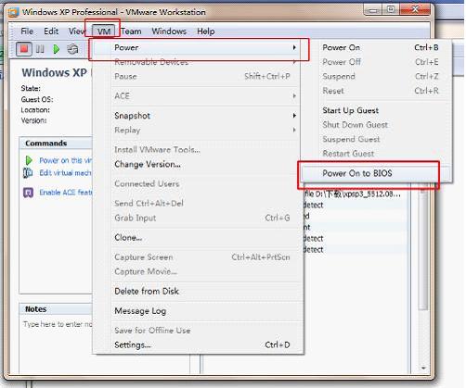Viewport: 466px width, 388px height.
Task: Select Send Ctrl+Alt+Del menu entry
Action: coord(197,204)
